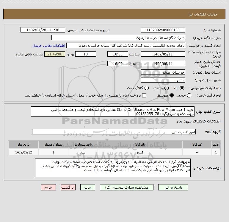Click the date cell 1402/05/12

click(x=23, y=152)
